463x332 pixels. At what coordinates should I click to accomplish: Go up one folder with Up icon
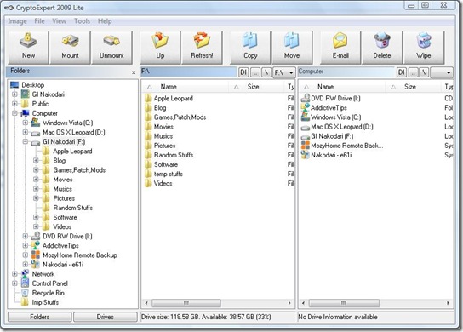(160, 41)
